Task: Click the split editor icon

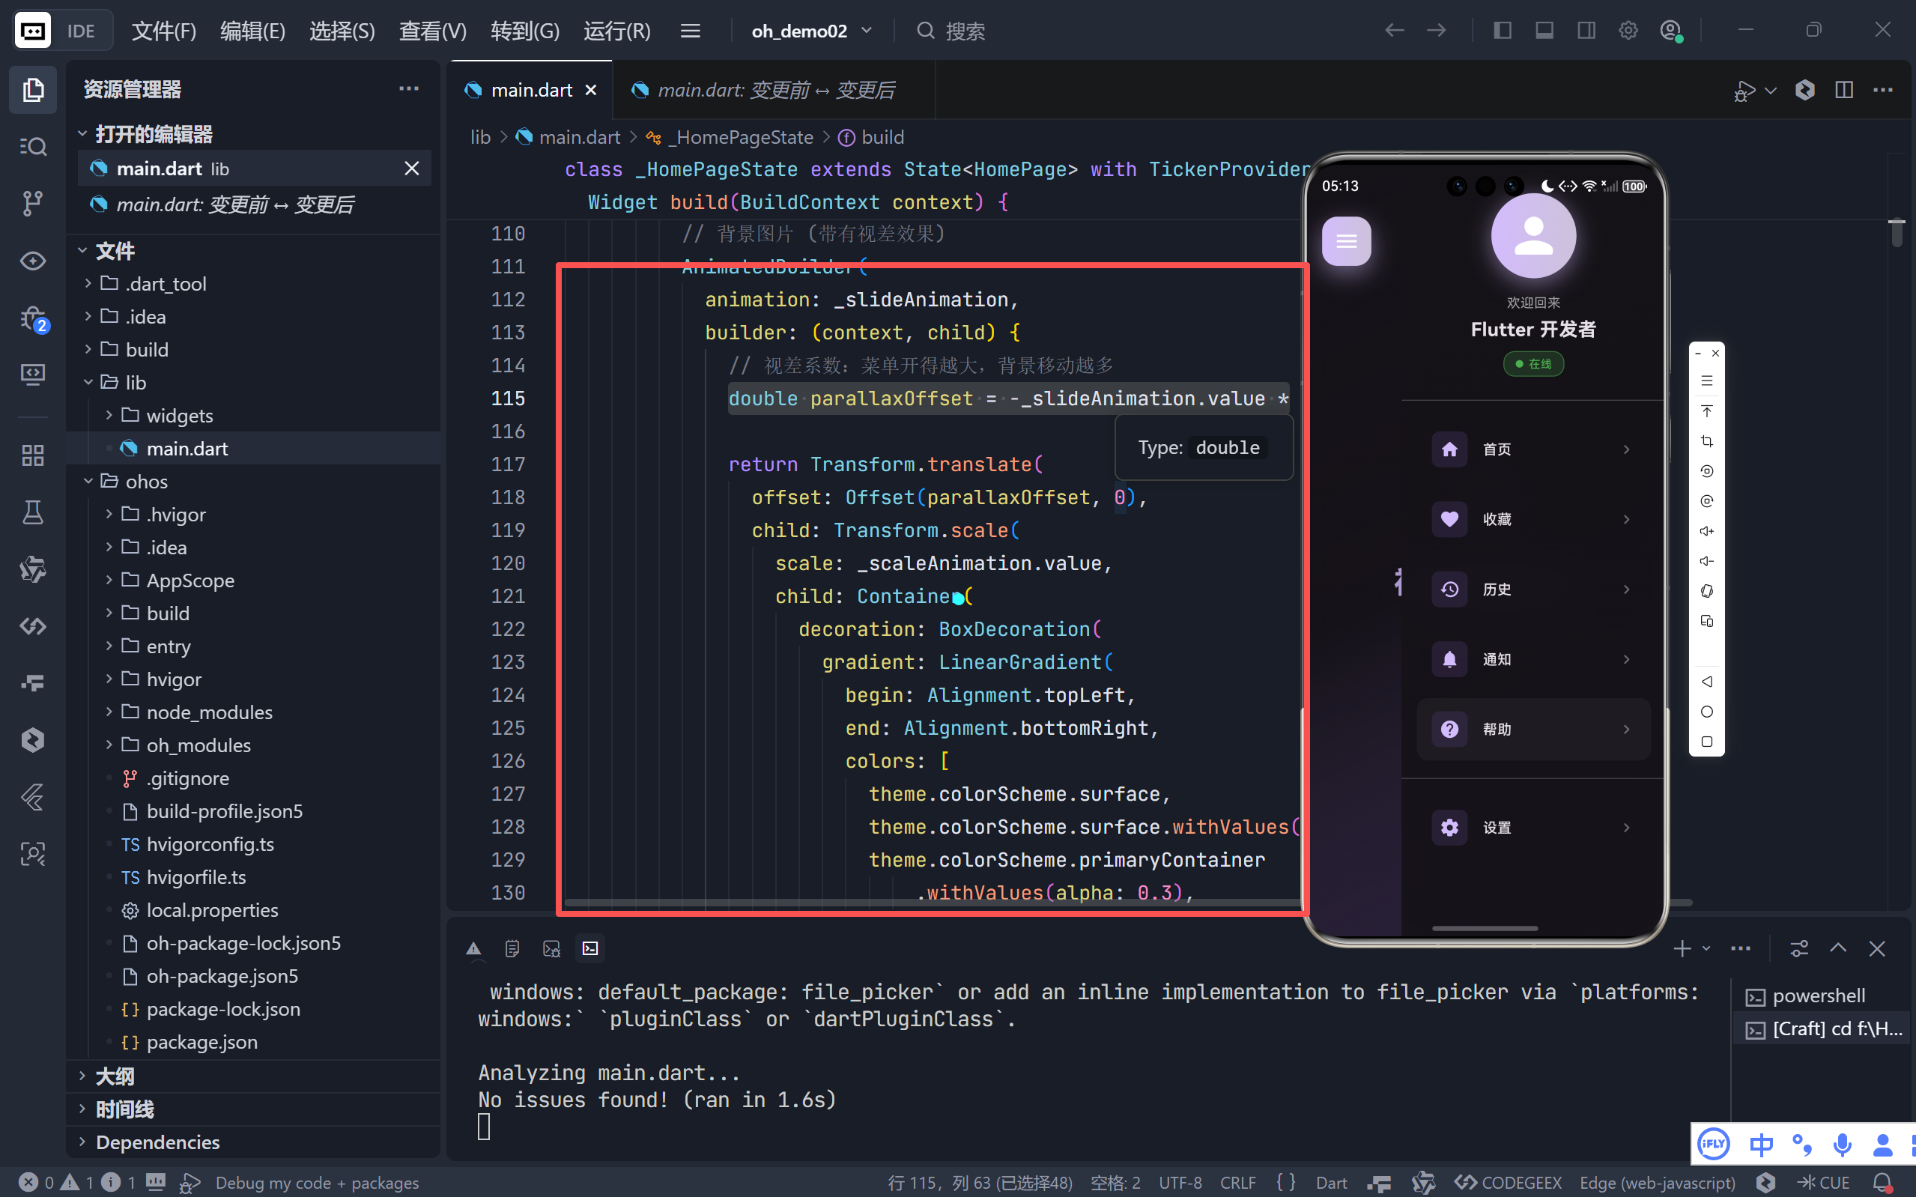Action: click(1844, 89)
